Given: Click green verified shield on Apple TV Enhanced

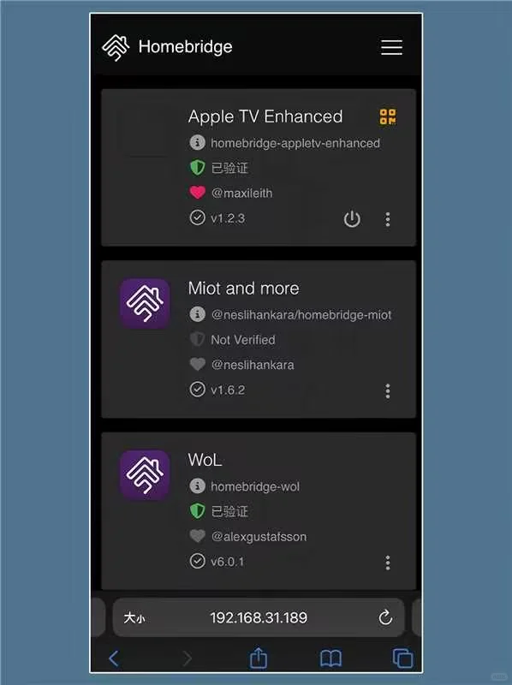Looking at the screenshot, I should pyautogui.click(x=198, y=168).
